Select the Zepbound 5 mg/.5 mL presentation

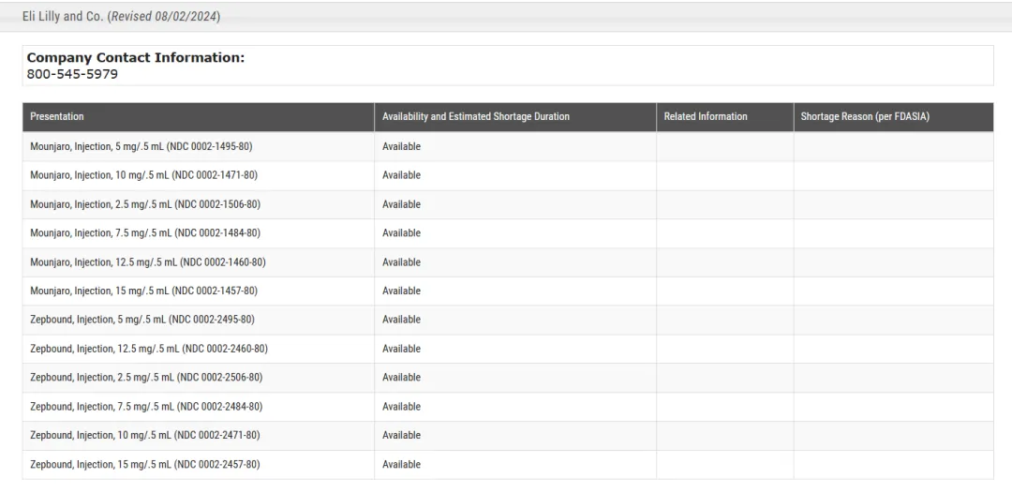pyautogui.click(x=141, y=320)
